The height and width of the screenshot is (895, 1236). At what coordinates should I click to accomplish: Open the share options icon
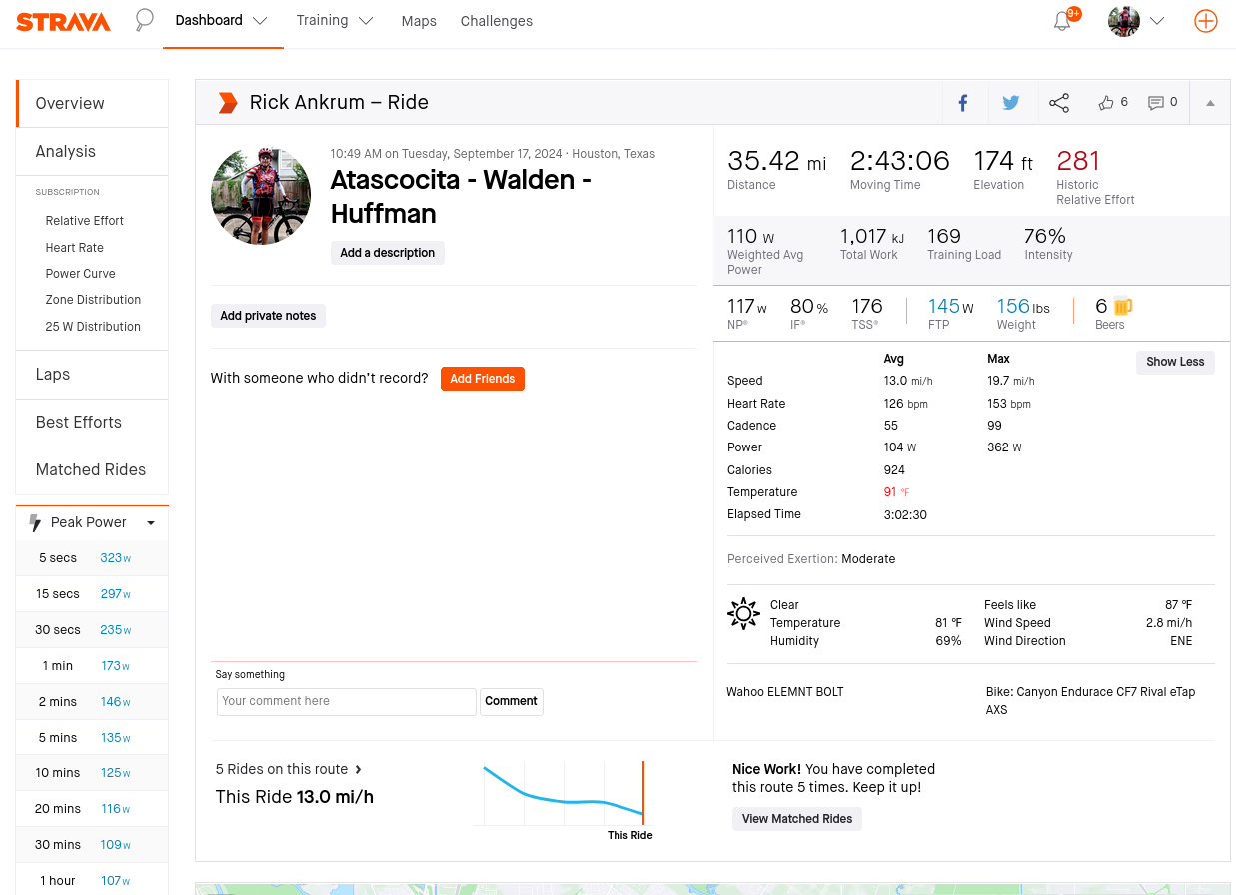tap(1059, 103)
